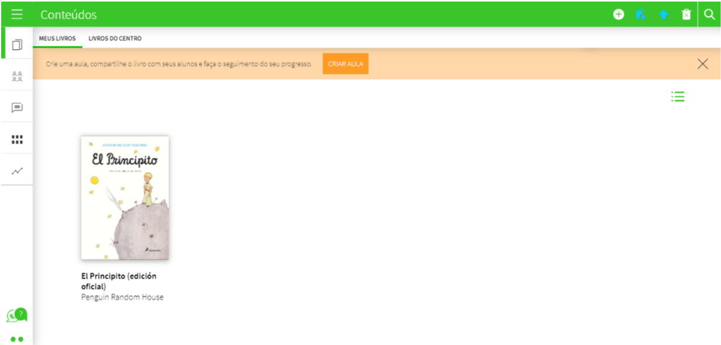This screenshot has width=721, height=345.
Task: Open the books icon in the sidebar
Action: point(17,44)
